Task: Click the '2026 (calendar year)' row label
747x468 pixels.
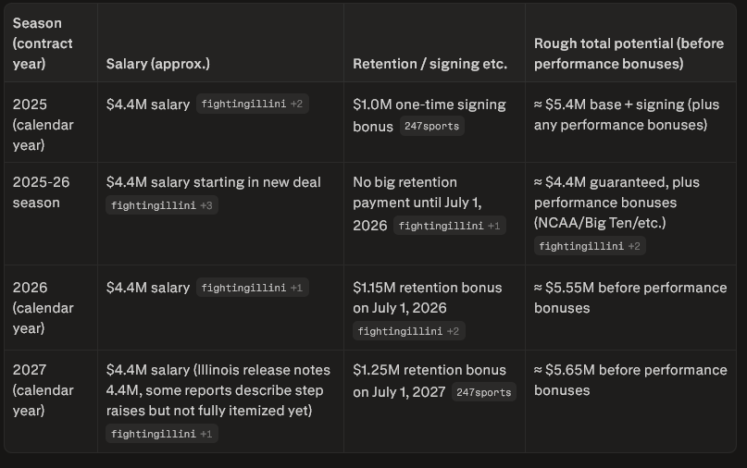Action: 43,308
